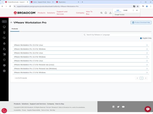Open the YouTube icon in the footer
This screenshot has height=114, width=153.
tap(123, 107)
